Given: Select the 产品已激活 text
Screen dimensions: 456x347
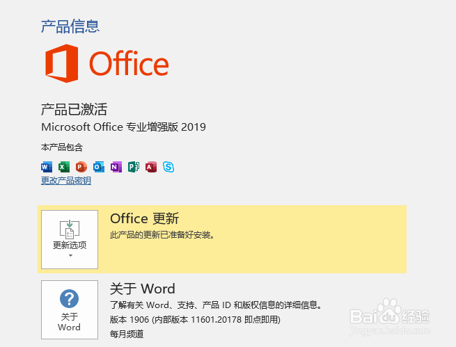Looking at the screenshot, I should click(x=74, y=109).
